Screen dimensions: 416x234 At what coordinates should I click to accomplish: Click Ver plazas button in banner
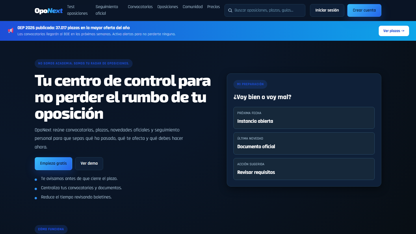394,31
